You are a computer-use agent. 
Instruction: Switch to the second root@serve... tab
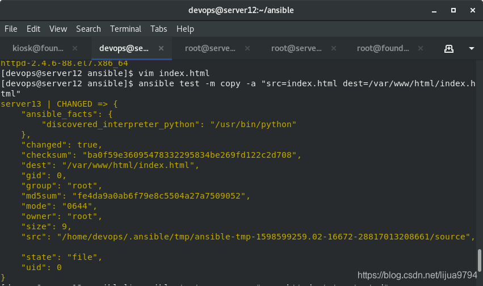pos(296,48)
